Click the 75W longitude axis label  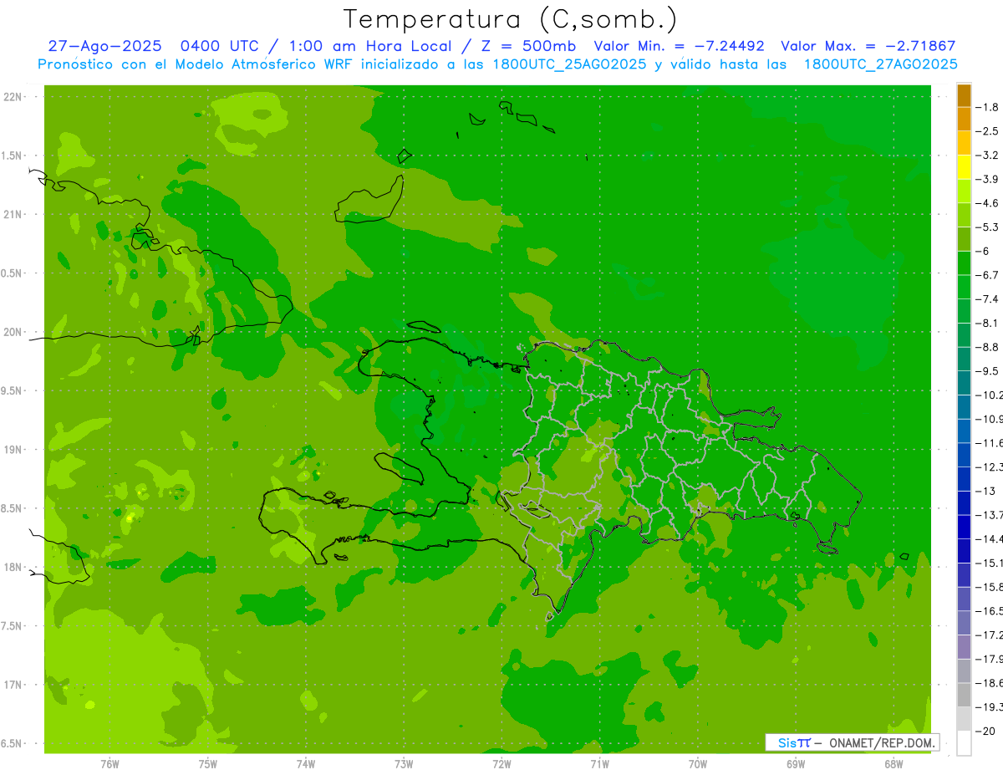coord(208,764)
